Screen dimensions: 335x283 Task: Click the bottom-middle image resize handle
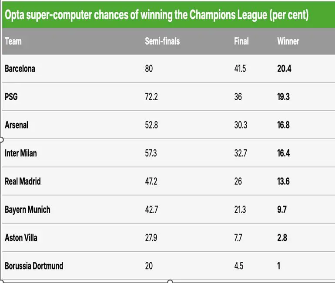170,282
